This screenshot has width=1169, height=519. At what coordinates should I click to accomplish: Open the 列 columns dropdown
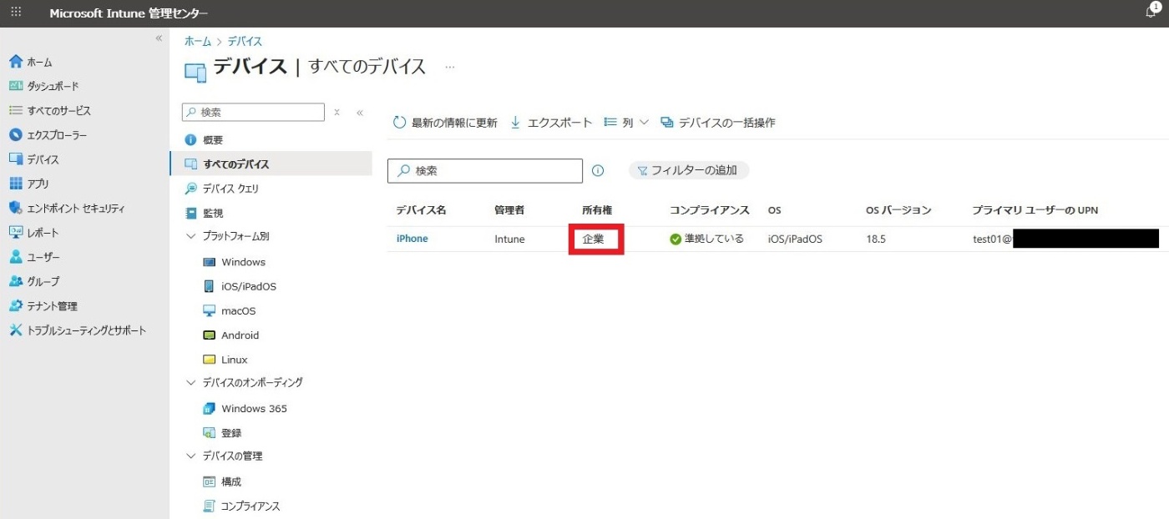tap(626, 123)
